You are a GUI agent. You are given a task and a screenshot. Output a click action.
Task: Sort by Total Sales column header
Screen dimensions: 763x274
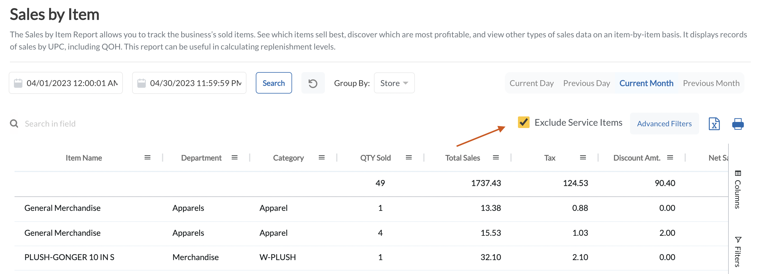463,158
